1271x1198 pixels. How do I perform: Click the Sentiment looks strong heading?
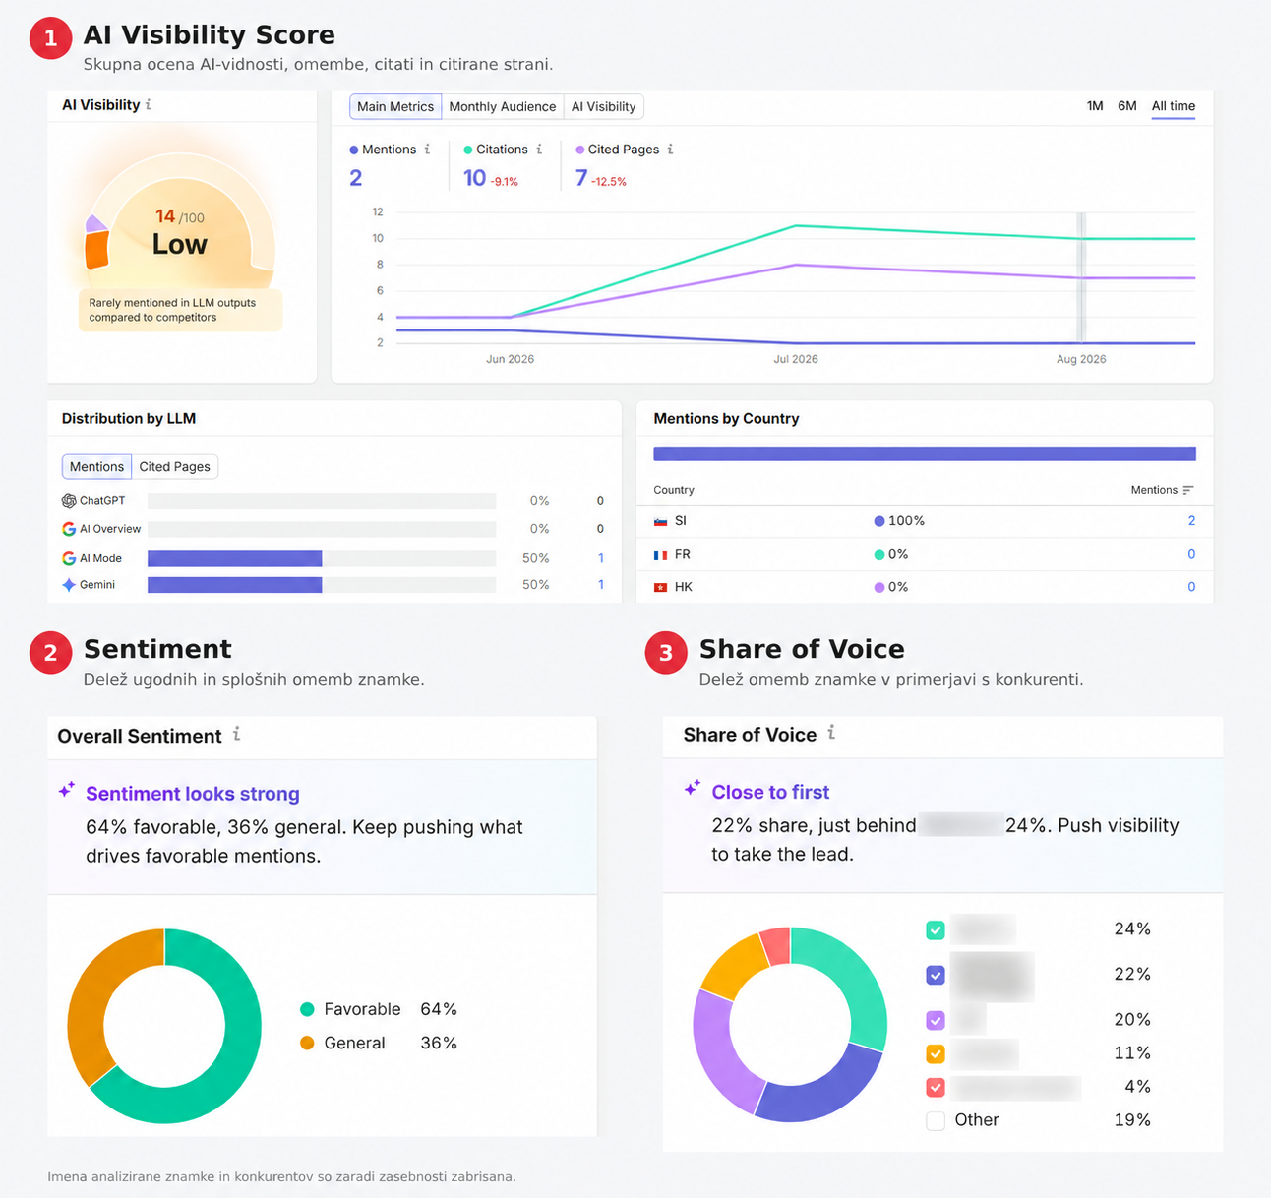(x=193, y=794)
